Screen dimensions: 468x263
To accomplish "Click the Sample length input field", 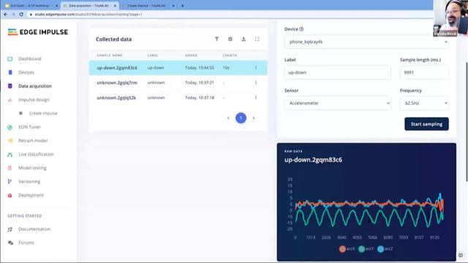I will pos(424,72).
